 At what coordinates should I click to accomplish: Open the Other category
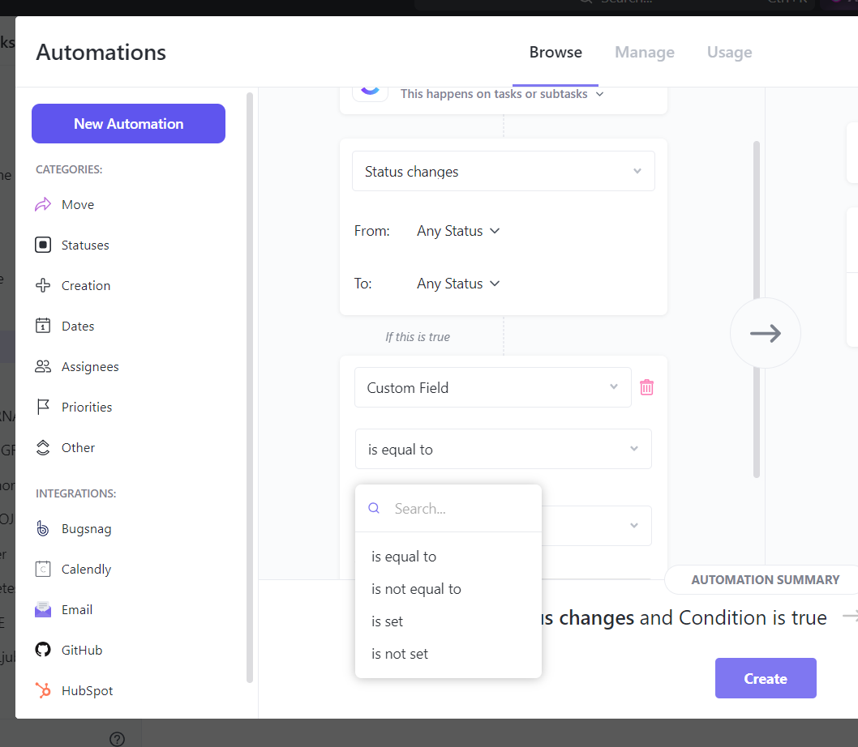click(x=78, y=447)
